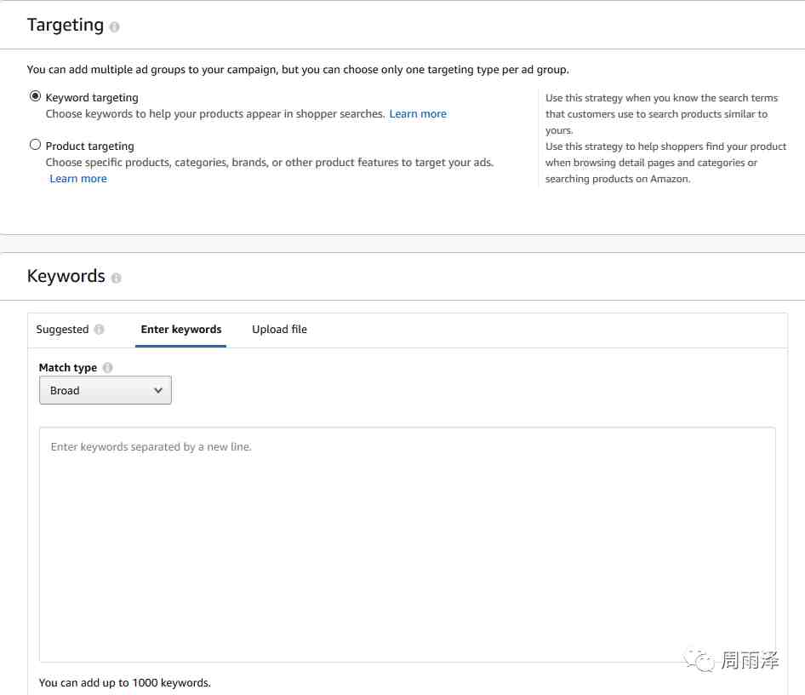Click the chevron arrow in Broad dropdown
The height and width of the screenshot is (695, 805).
point(158,390)
